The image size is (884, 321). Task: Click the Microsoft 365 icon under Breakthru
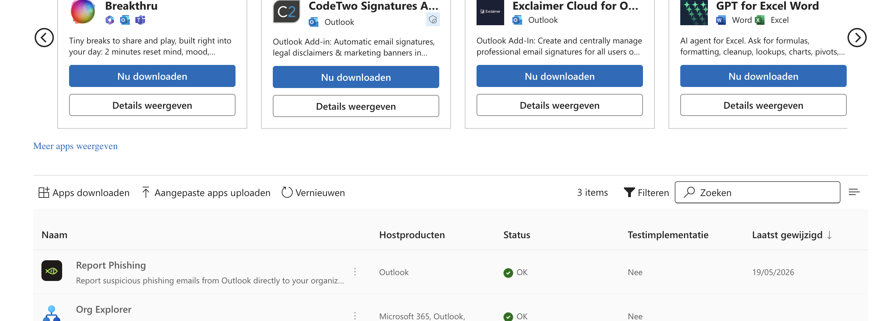coord(110,20)
